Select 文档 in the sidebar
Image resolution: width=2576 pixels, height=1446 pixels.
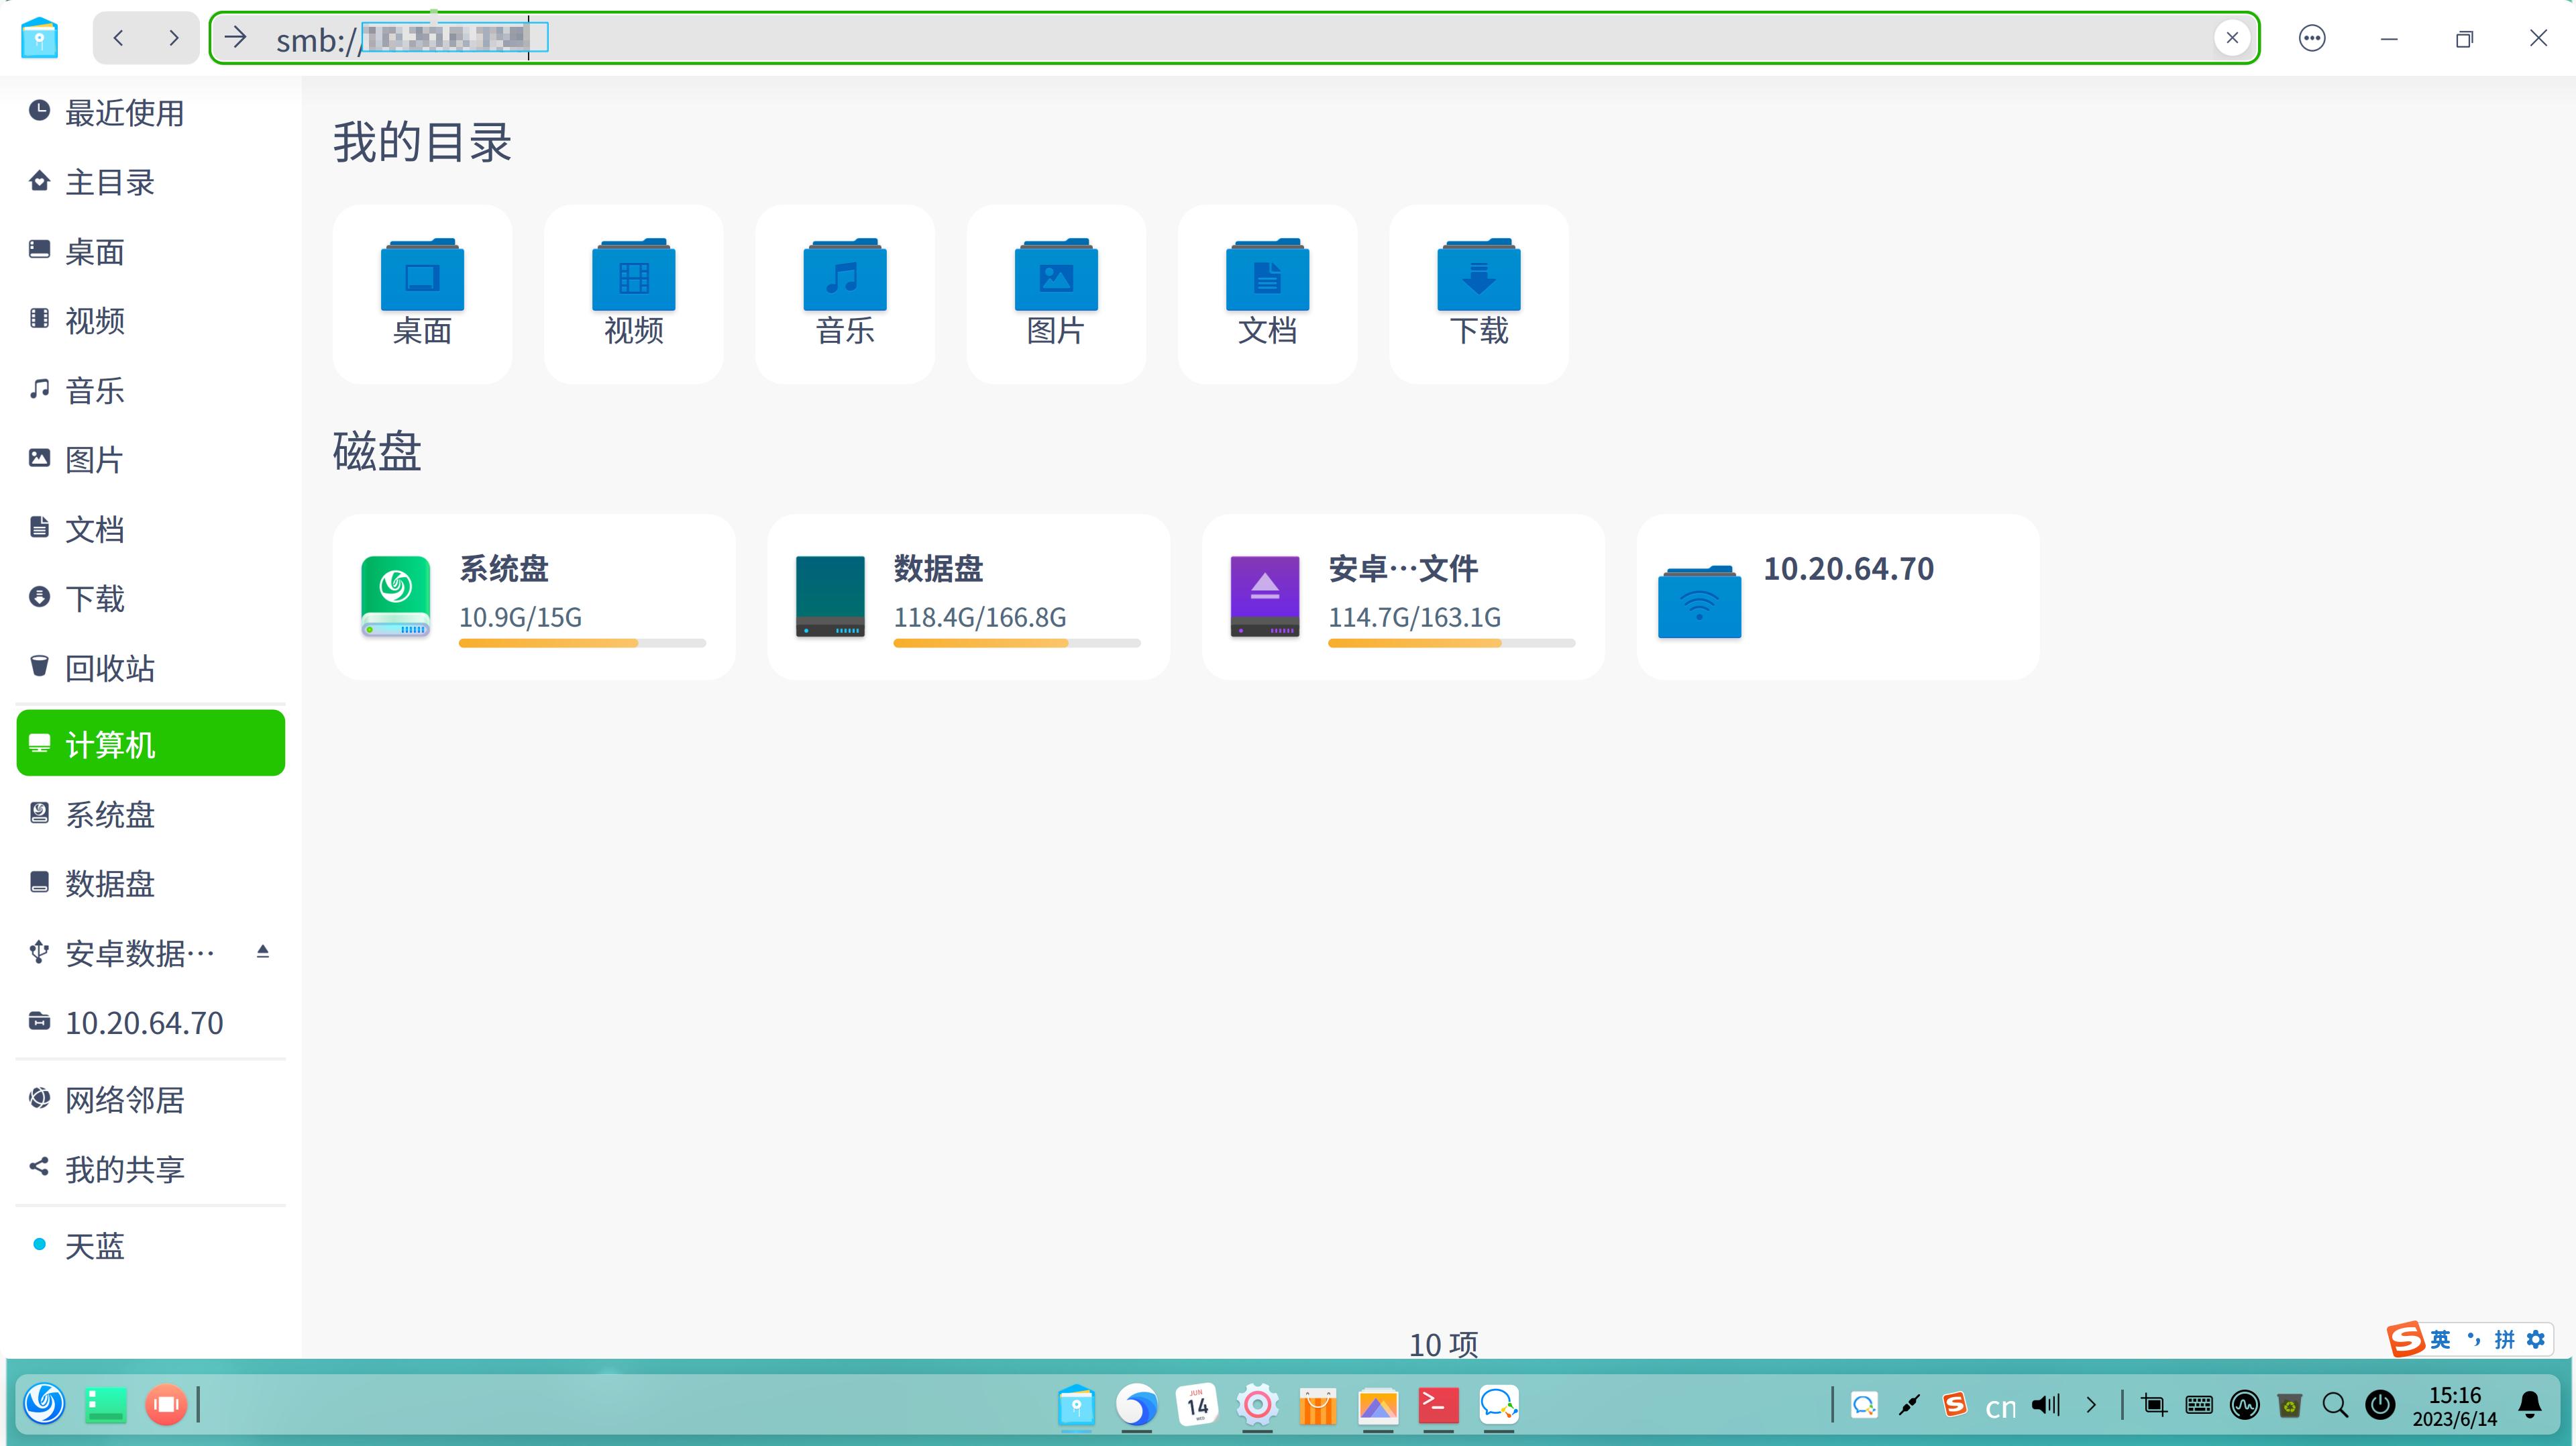[150, 529]
